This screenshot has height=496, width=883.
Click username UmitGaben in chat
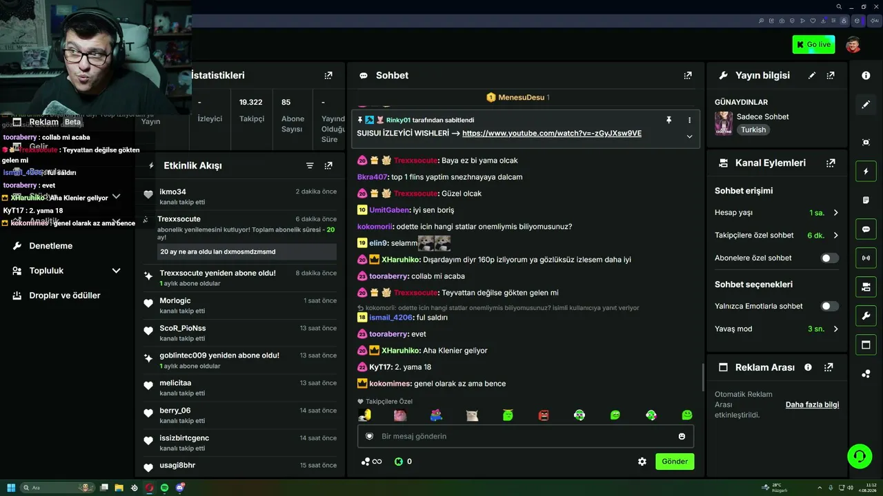coord(389,210)
